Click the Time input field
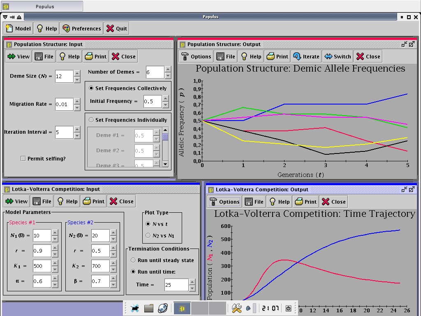Screen dimensions: 421x316 [x=177, y=285]
